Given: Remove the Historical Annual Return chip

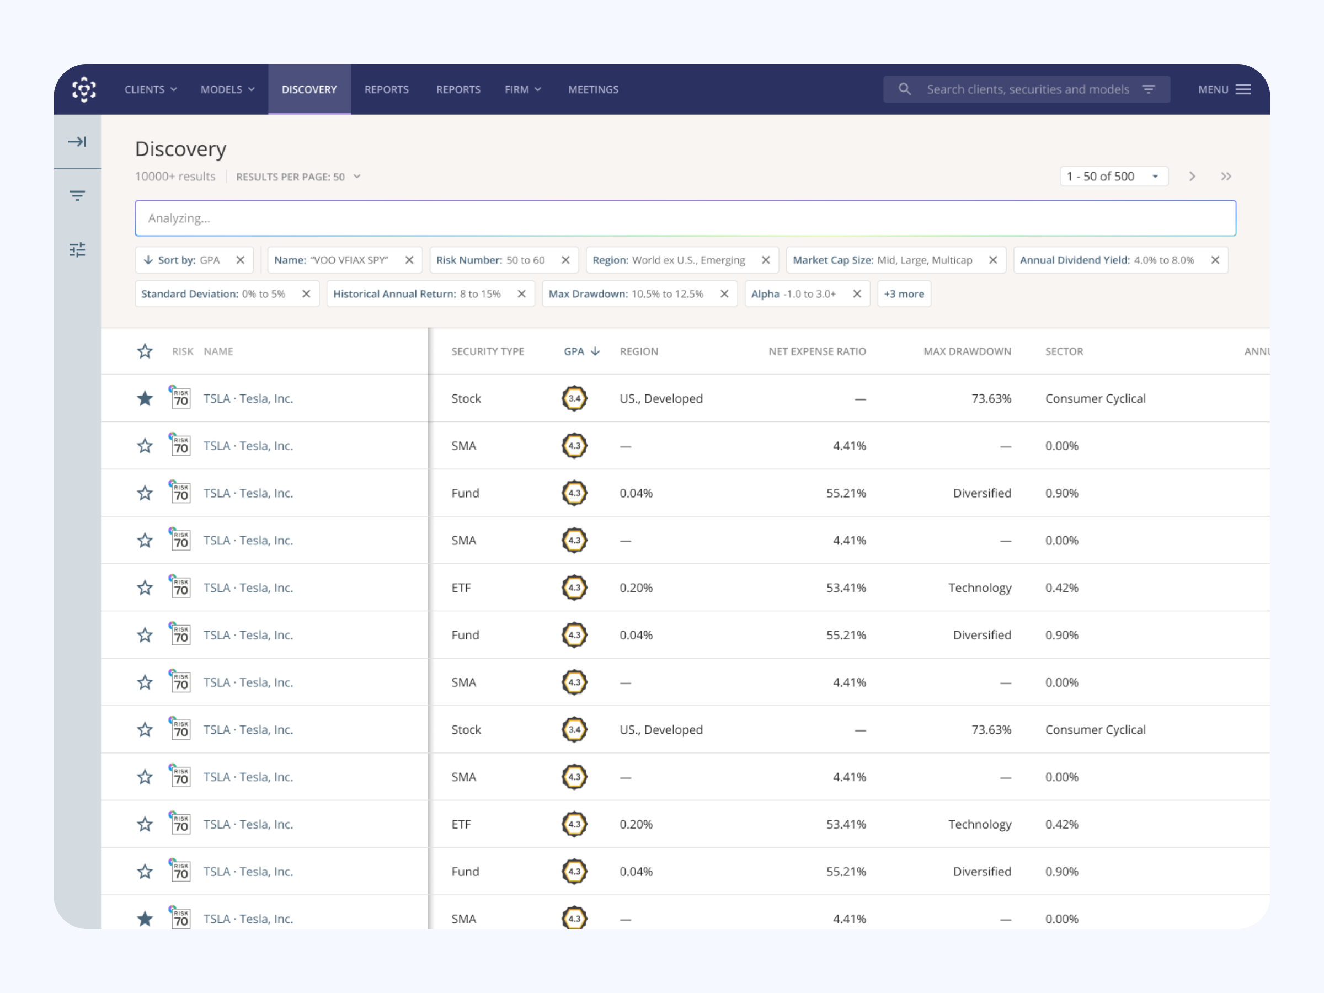Looking at the screenshot, I should (521, 294).
